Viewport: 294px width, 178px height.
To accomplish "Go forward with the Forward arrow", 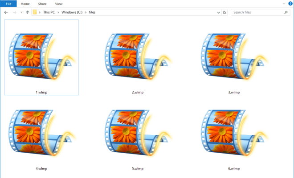I will [x=14, y=12].
